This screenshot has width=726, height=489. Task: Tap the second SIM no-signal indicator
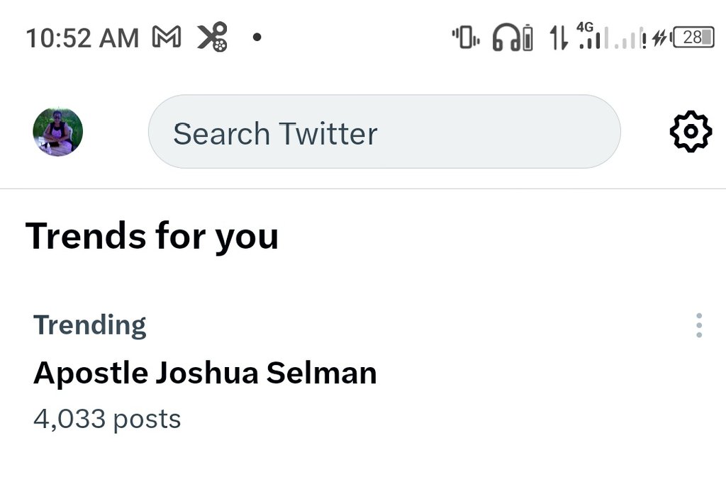point(629,39)
